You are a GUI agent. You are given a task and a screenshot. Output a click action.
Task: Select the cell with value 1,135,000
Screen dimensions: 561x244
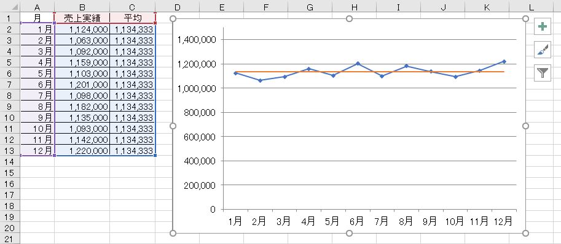82,118
